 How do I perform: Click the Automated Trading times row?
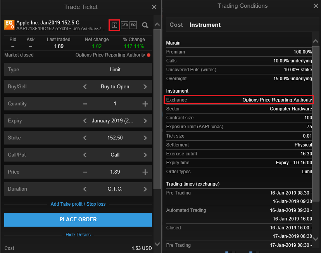click(x=239, y=215)
